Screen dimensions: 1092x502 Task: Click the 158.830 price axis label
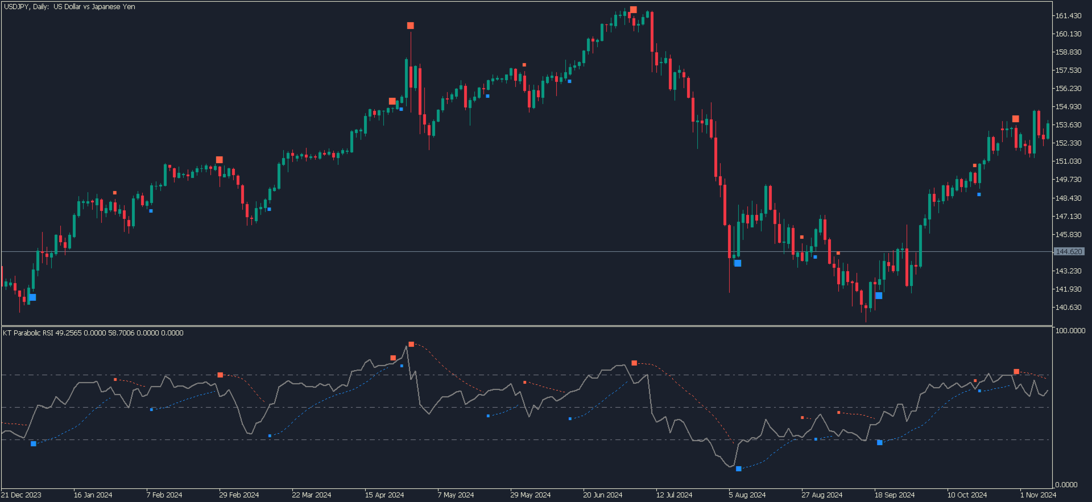pyautogui.click(x=1068, y=52)
